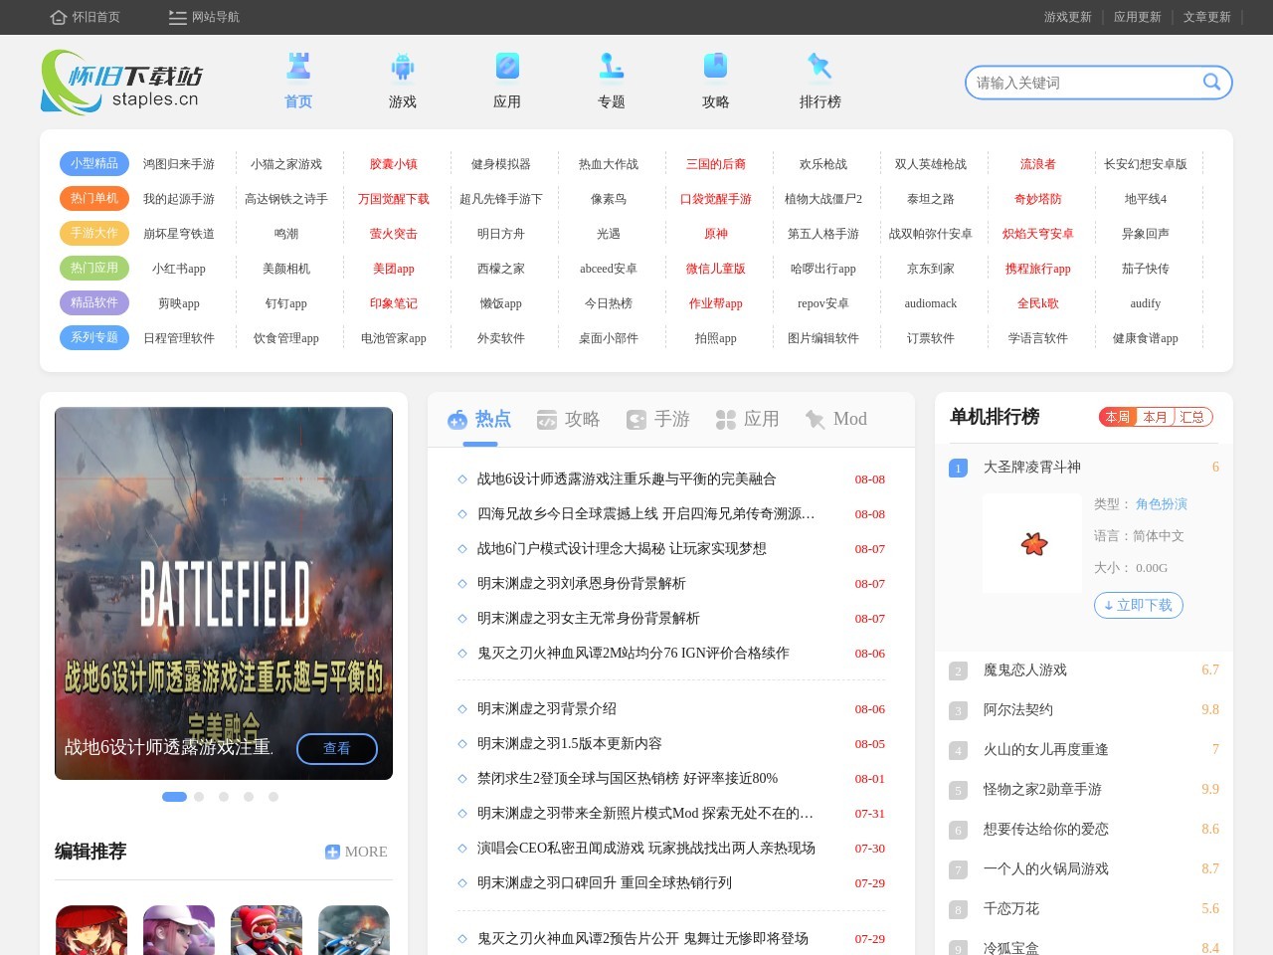This screenshot has width=1273, height=955.
Task: Open the 首页 home icon in navigation
Action: click(297, 70)
